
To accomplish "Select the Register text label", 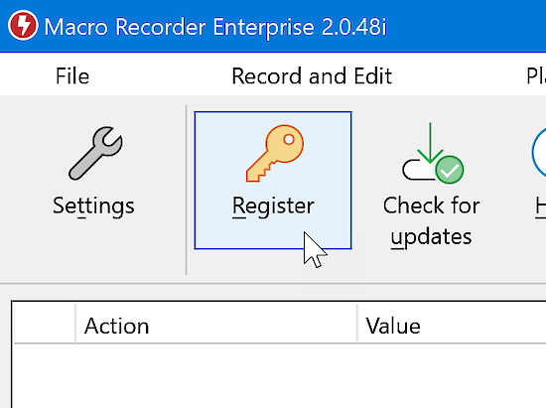I will (273, 206).
